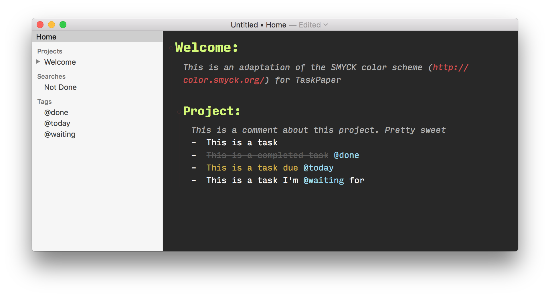Click the comment 'Pretty sweet' note line
The height and width of the screenshot is (297, 550).
point(318,130)
